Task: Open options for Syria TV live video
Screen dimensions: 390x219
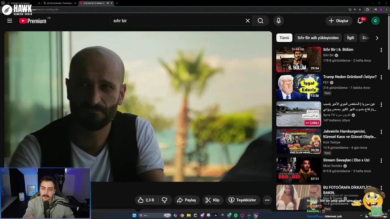Action: click(x=381, y=105)
